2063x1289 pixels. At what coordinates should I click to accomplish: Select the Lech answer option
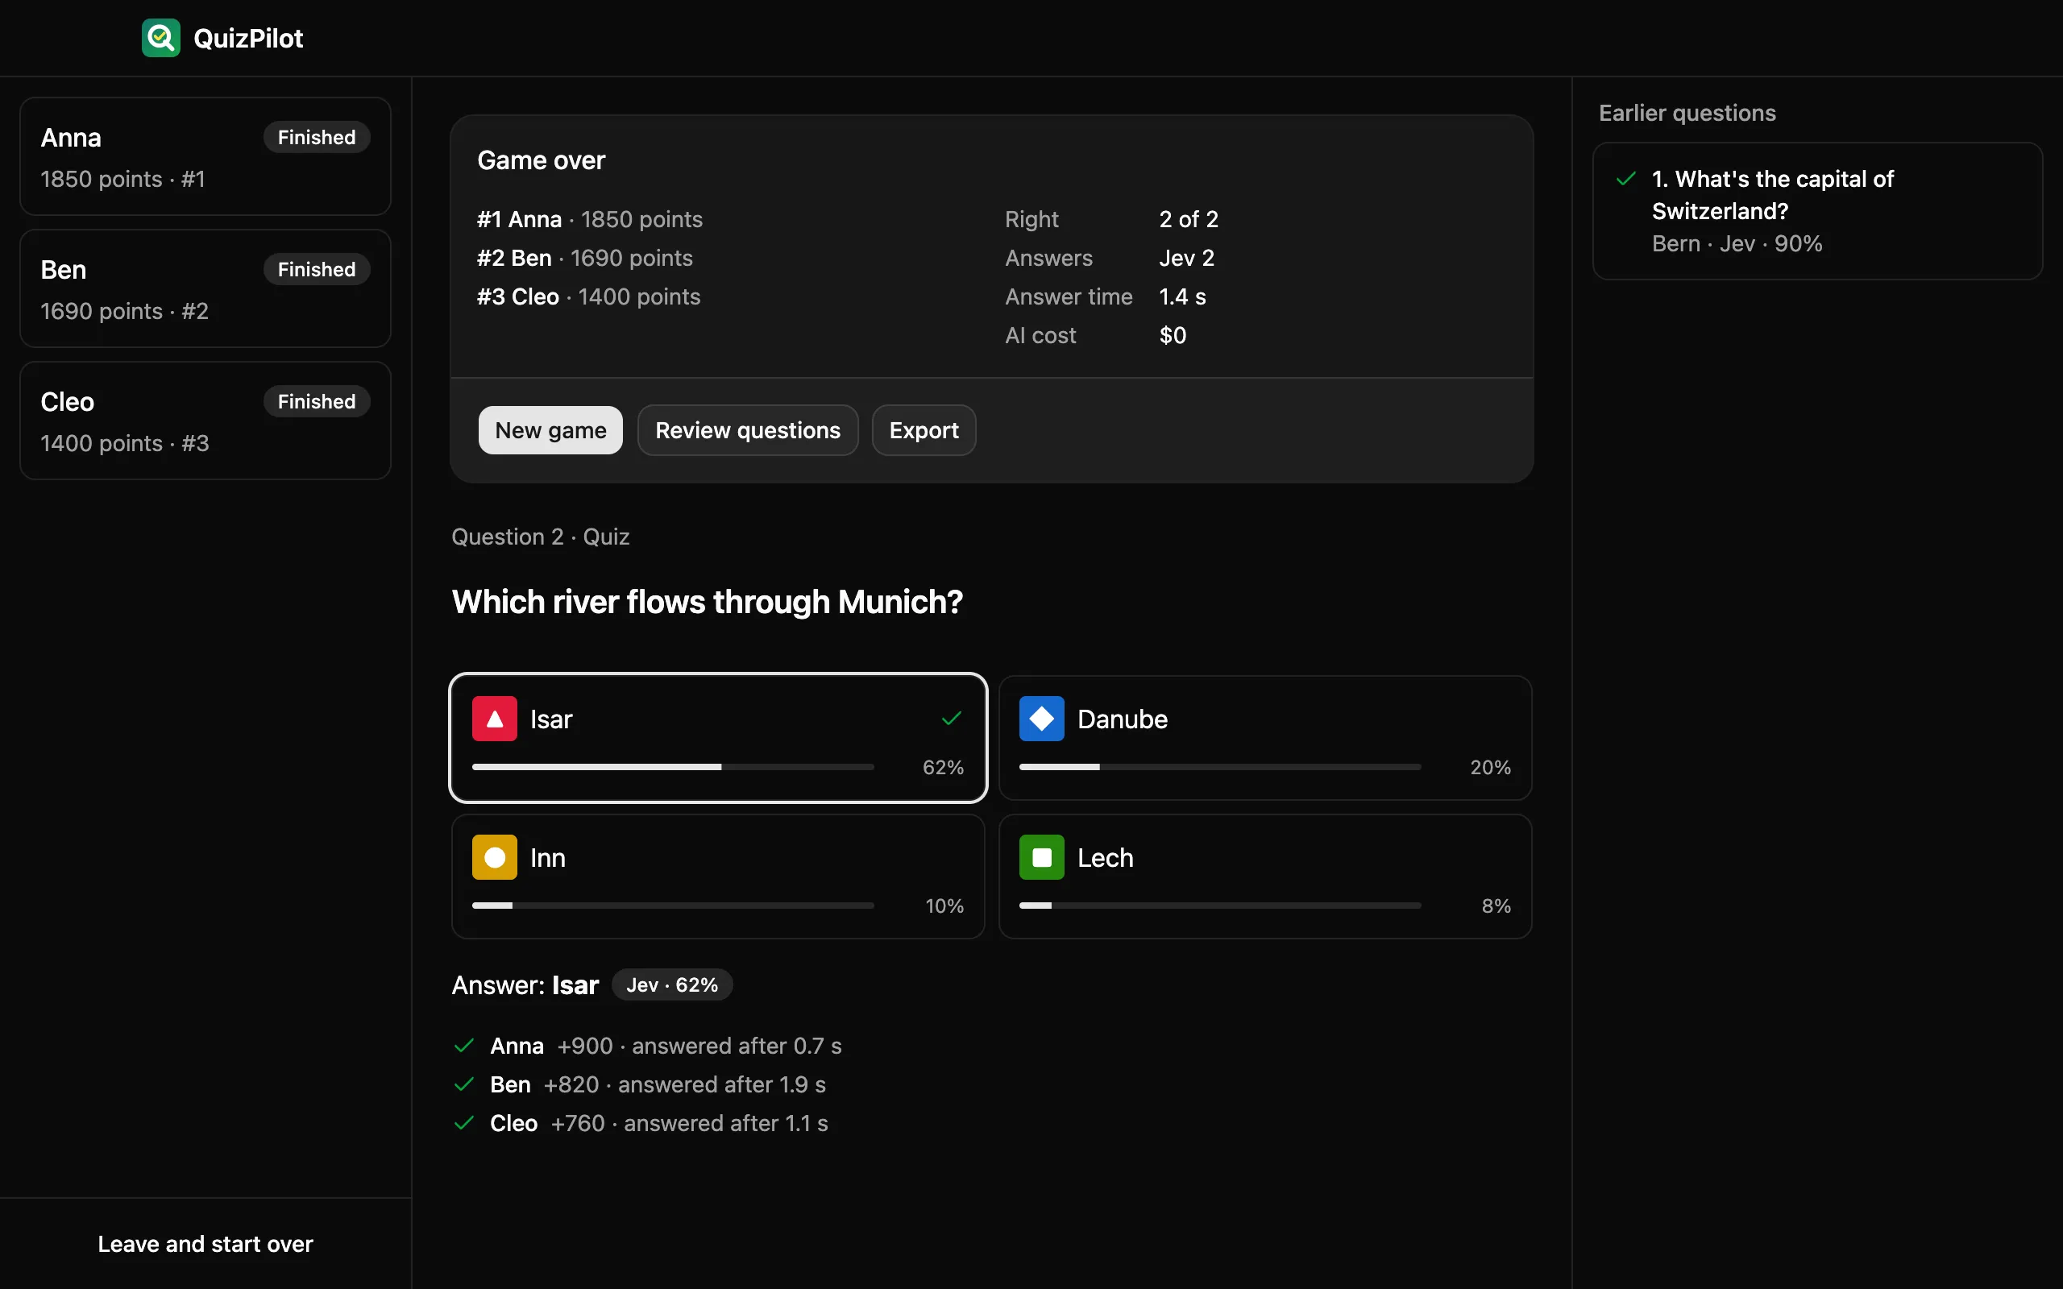[x=1265, y=877]
